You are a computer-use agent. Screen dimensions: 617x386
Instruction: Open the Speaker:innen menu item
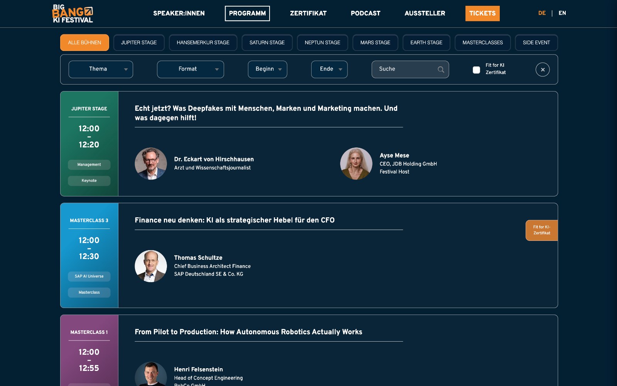tap(179, 14)
